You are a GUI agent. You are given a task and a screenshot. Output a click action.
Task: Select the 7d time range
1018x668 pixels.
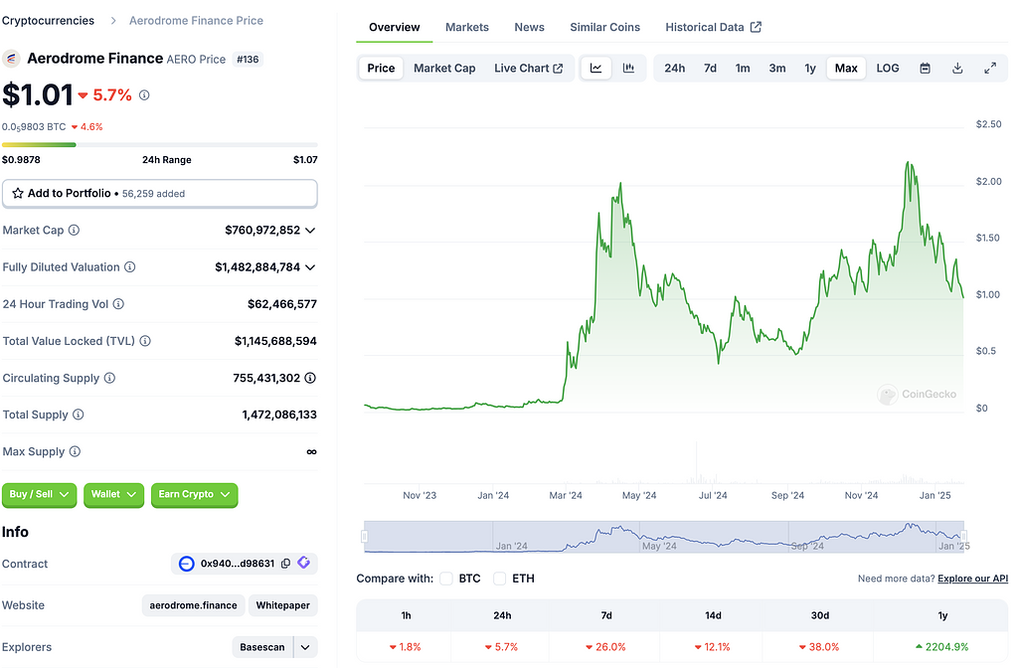pos(710,69)
